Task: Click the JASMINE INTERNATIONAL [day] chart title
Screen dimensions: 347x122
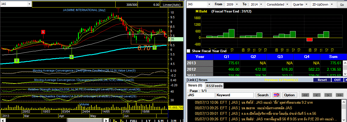Action: 84,10
